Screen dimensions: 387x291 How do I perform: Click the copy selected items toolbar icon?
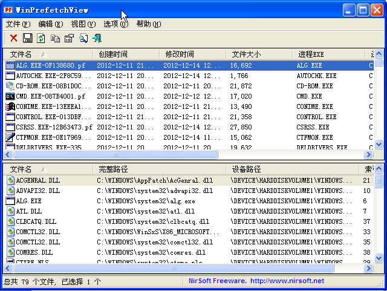[x=55, y=38]
